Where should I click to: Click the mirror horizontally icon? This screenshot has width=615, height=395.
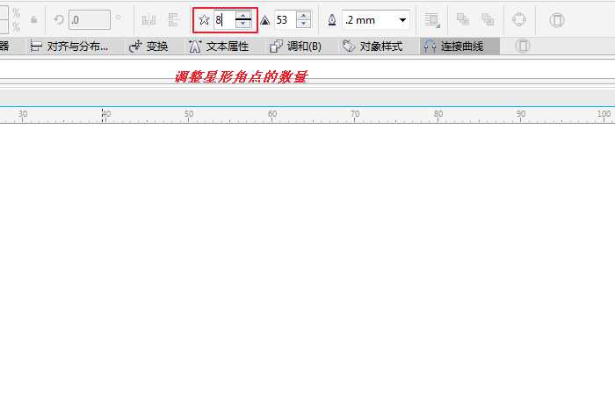point(148,19)
